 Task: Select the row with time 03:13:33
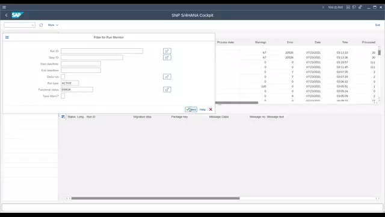click(x=296, y=52)
